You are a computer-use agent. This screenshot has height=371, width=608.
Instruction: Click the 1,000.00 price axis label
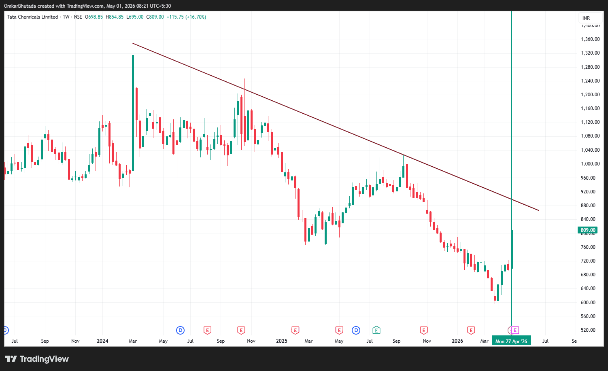(590, 164)
